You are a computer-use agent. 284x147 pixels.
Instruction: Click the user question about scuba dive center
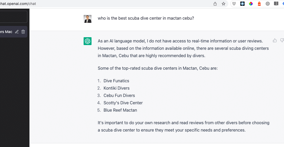click(146, 18)
